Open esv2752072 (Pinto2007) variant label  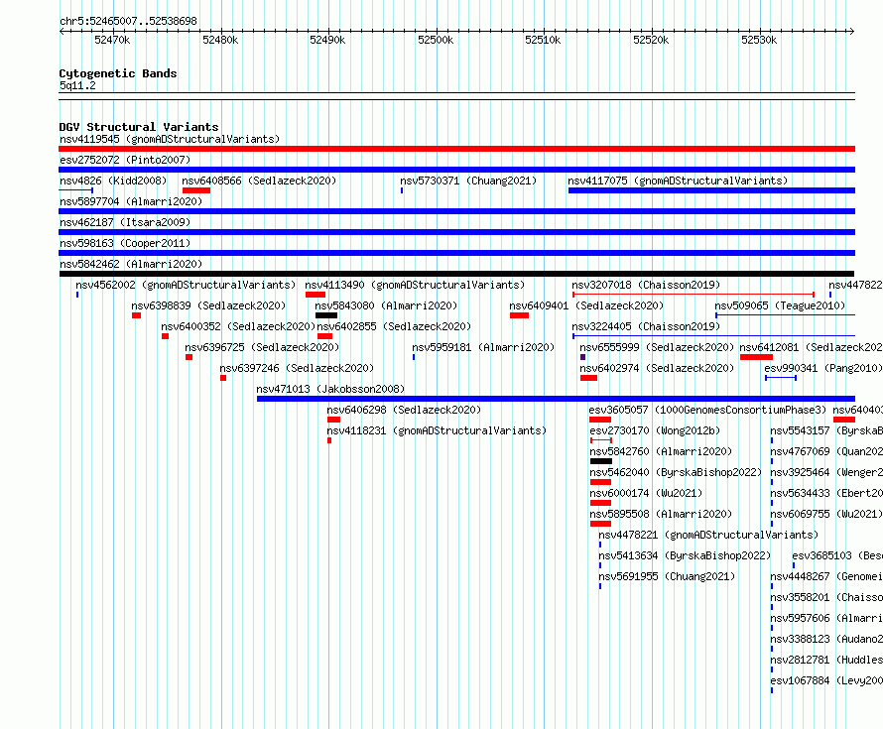point(125,160)
